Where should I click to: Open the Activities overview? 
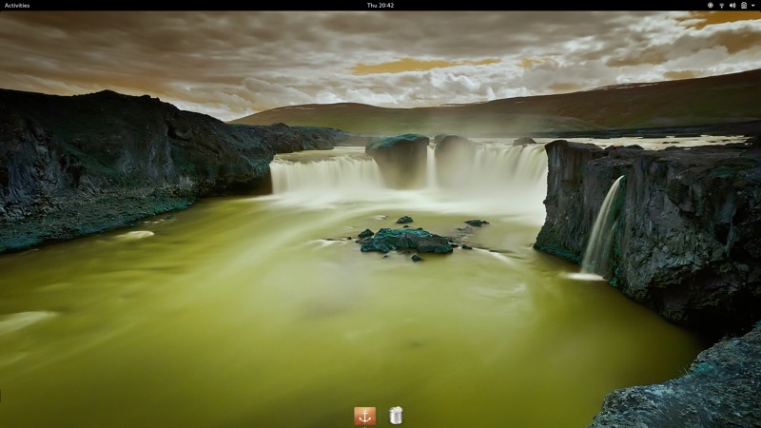tap(17, 5)
